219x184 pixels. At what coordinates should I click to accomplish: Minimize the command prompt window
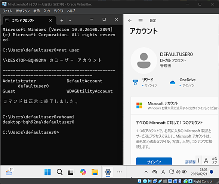point(92,19)
